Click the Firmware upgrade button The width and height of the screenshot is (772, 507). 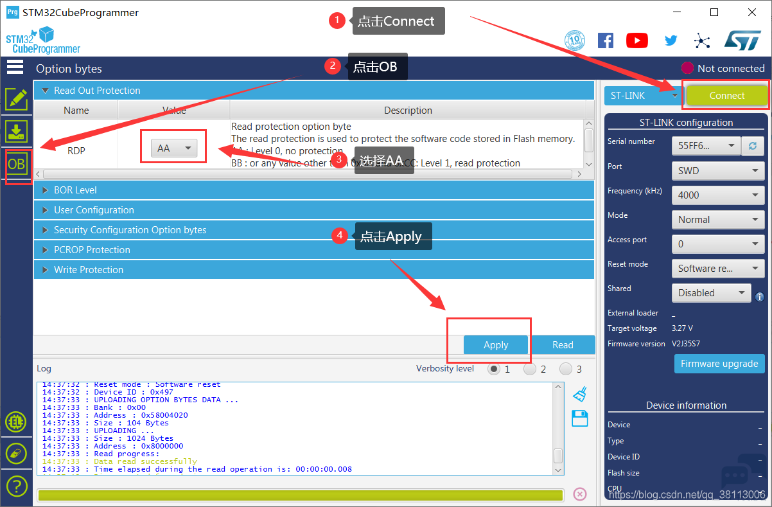pos(719,364)
